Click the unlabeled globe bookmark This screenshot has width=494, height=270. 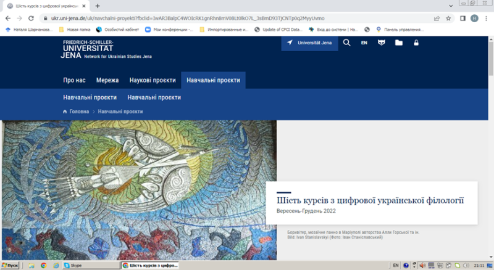tap(367, 30)
